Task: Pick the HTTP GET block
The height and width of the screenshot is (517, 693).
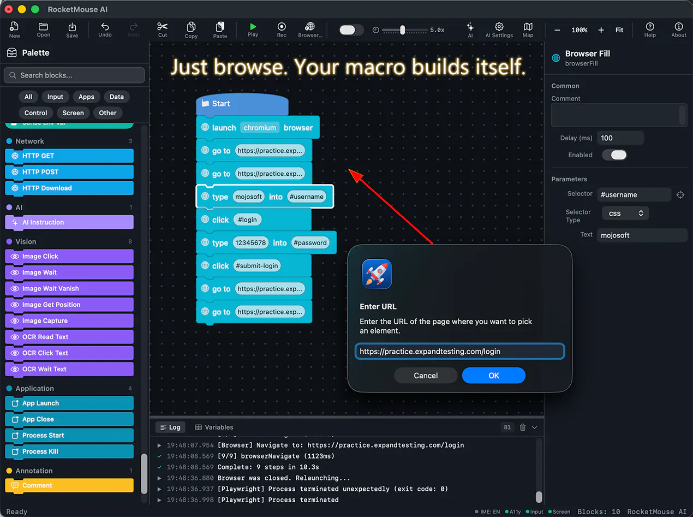Action: [69, 156]
